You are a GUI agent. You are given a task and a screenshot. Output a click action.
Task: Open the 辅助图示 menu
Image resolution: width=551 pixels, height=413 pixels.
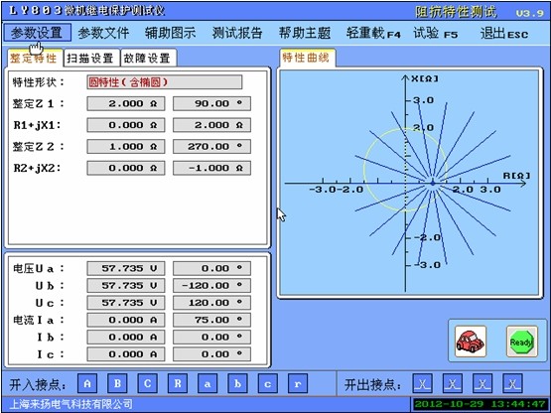coord(171,33)
